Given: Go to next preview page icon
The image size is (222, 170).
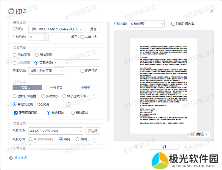Looking at the screenshot, I should point(186,147).
